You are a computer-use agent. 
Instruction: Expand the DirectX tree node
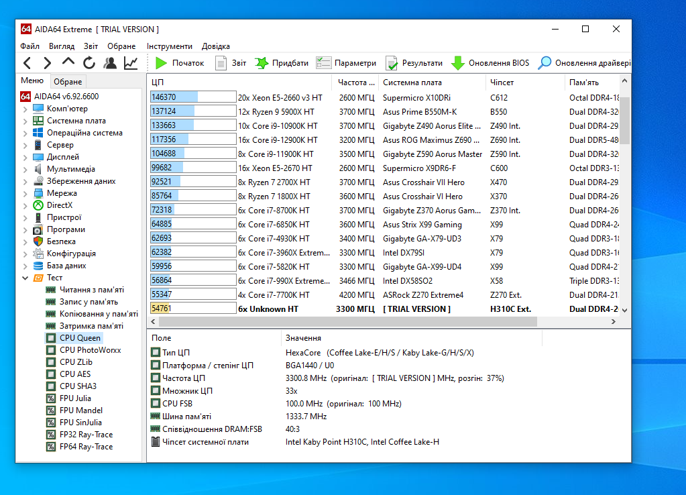[x=25, y=206]
